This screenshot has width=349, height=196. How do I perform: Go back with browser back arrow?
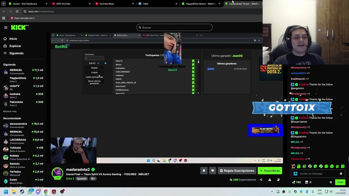4,11
